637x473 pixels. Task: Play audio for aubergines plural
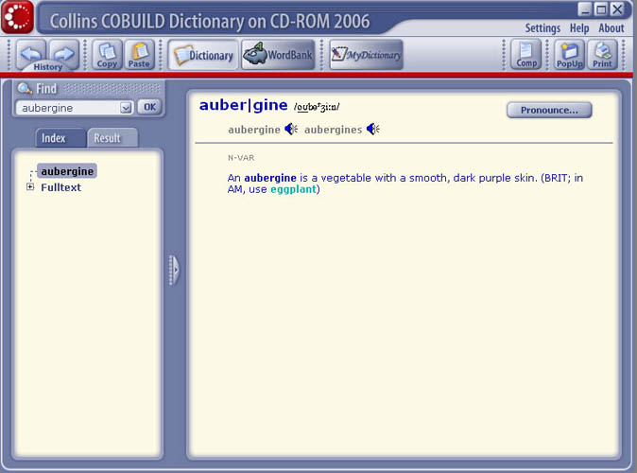click(x=373, y=130)
